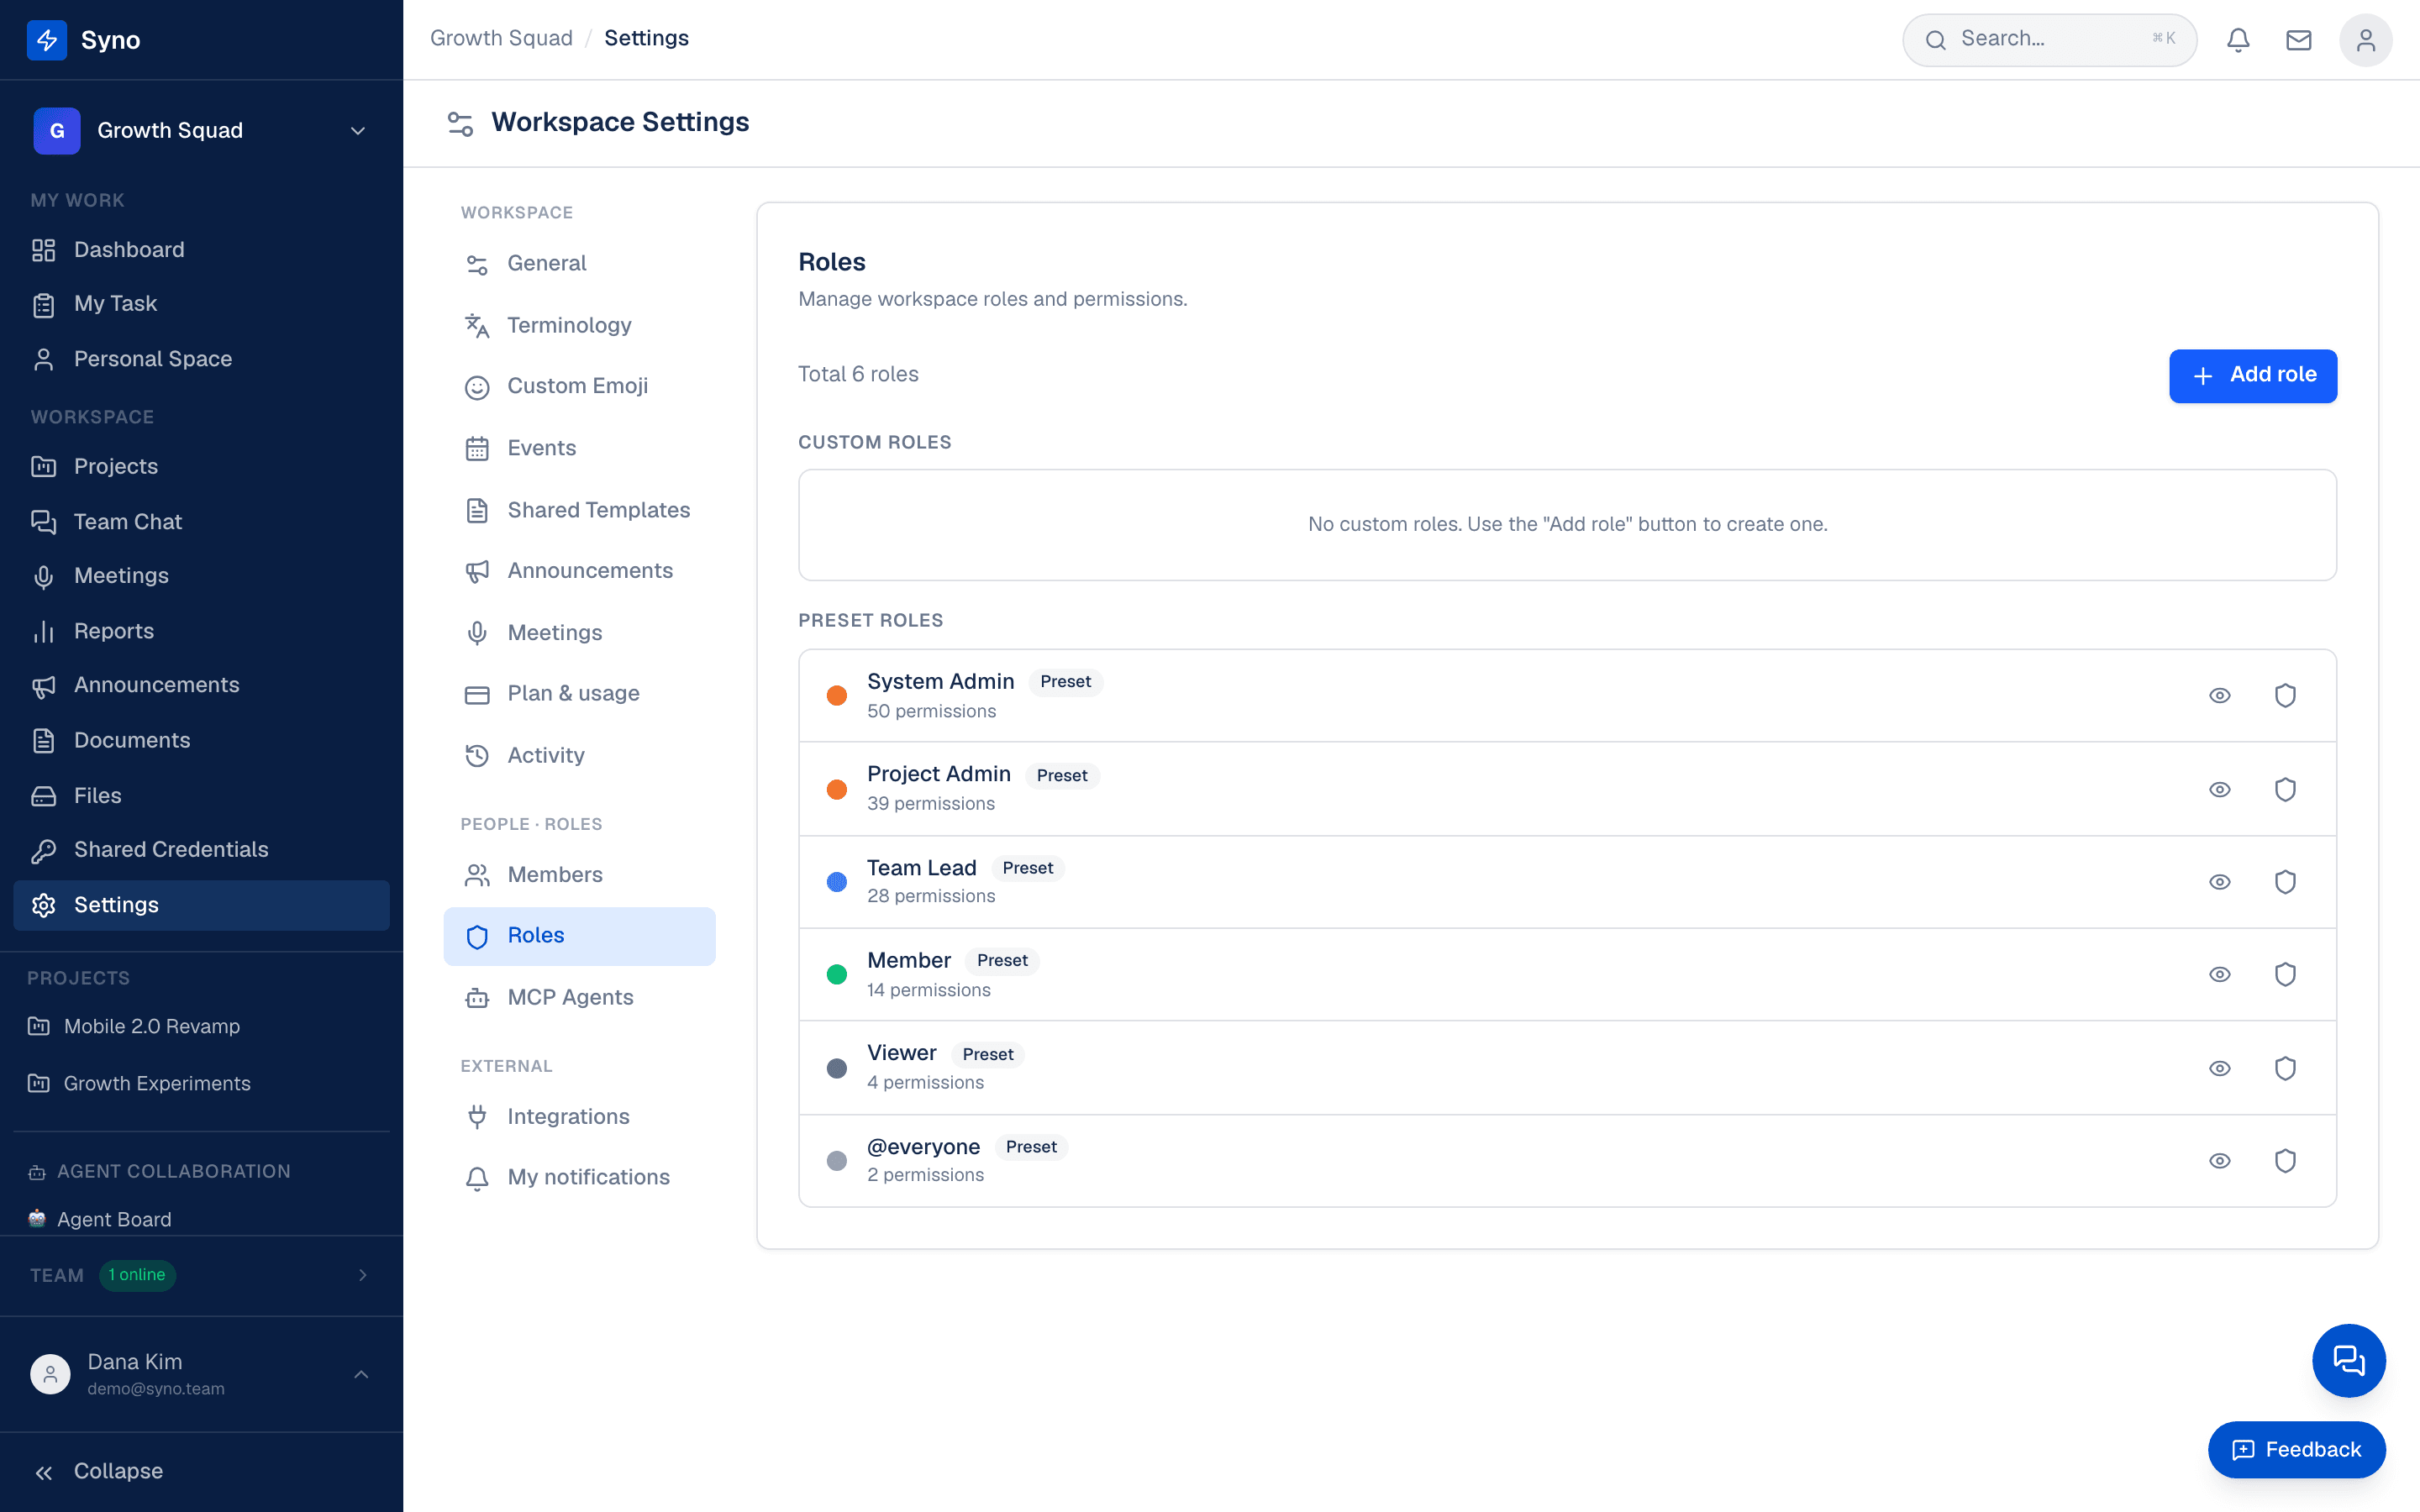
Task: Open the floating chat bubble button
Action: (x=2348, y=1360)
